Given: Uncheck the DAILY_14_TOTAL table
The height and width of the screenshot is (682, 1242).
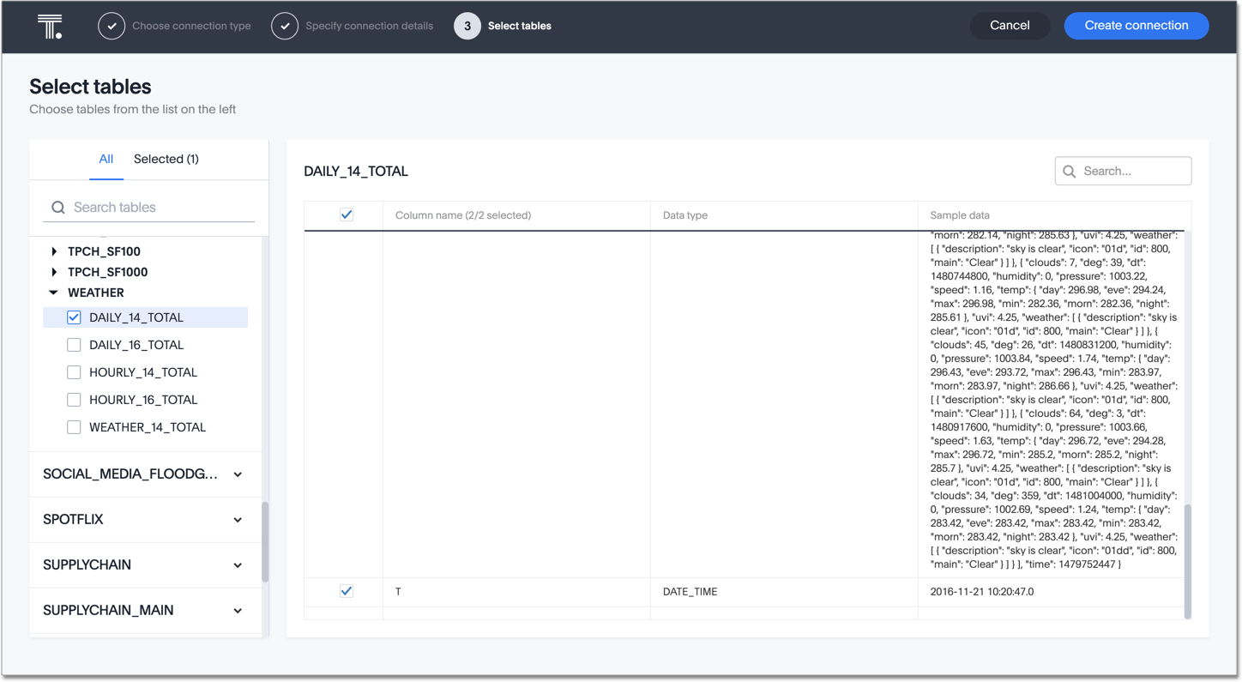Looking at the screenshot, I should 74,317.
